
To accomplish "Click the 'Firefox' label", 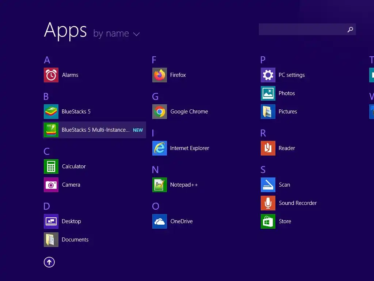I will pos(178,75).
